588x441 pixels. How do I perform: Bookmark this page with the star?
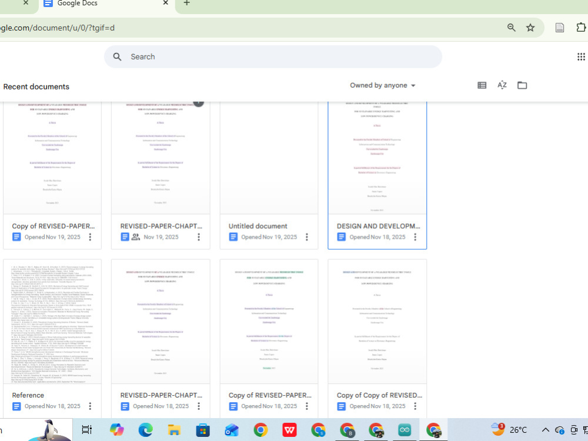[x=530, y=28]
